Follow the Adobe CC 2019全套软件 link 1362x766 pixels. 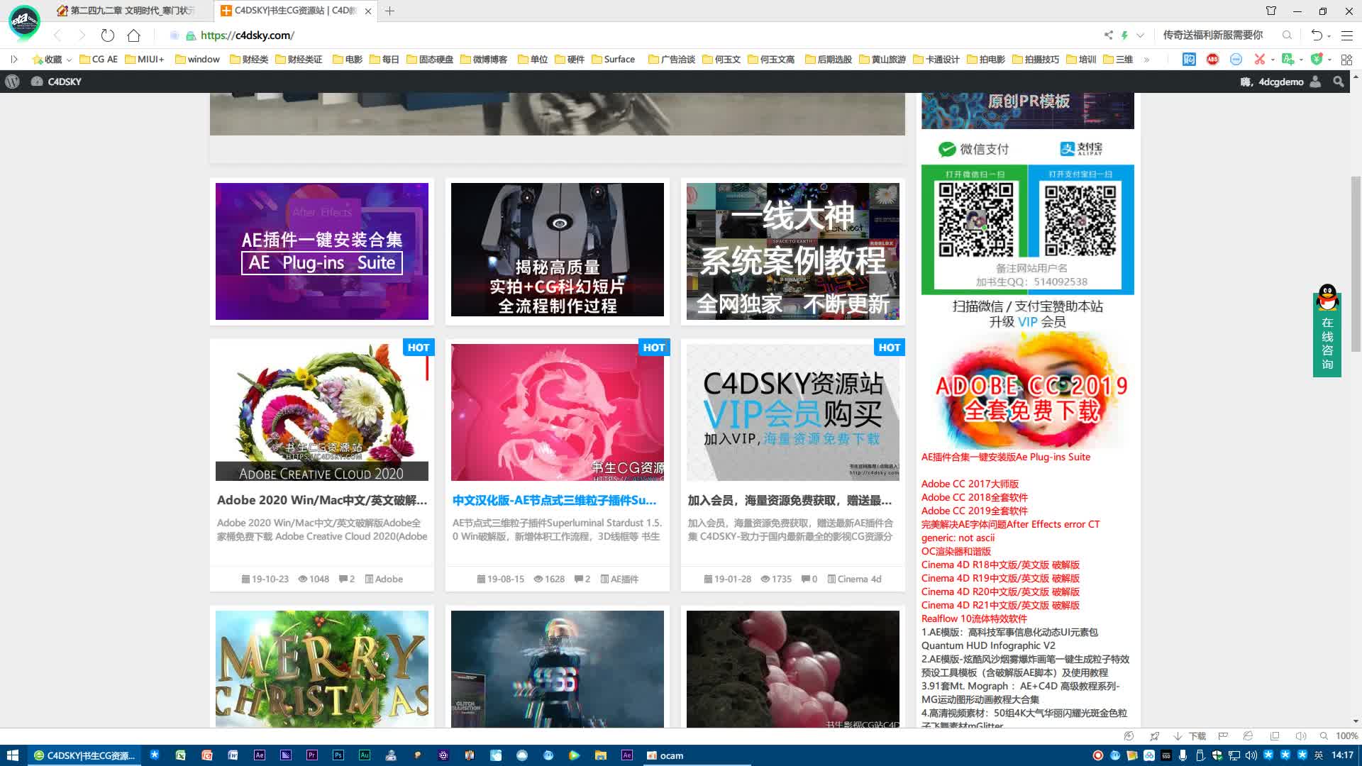click(x=973, y=511)
